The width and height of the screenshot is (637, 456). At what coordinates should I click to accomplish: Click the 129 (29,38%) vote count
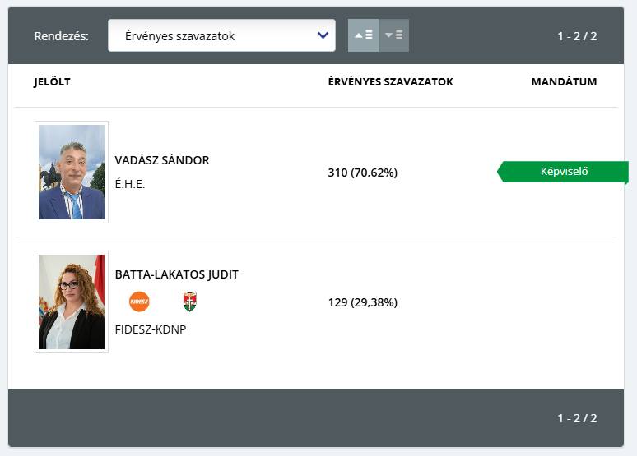[x=362, y=302]
